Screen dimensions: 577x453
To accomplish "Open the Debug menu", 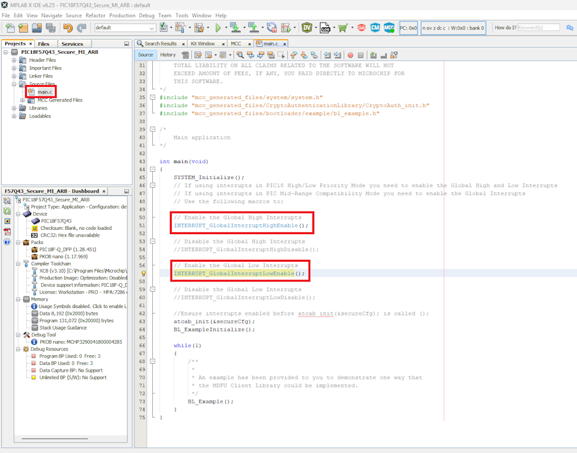I will [x=147, y=15].
